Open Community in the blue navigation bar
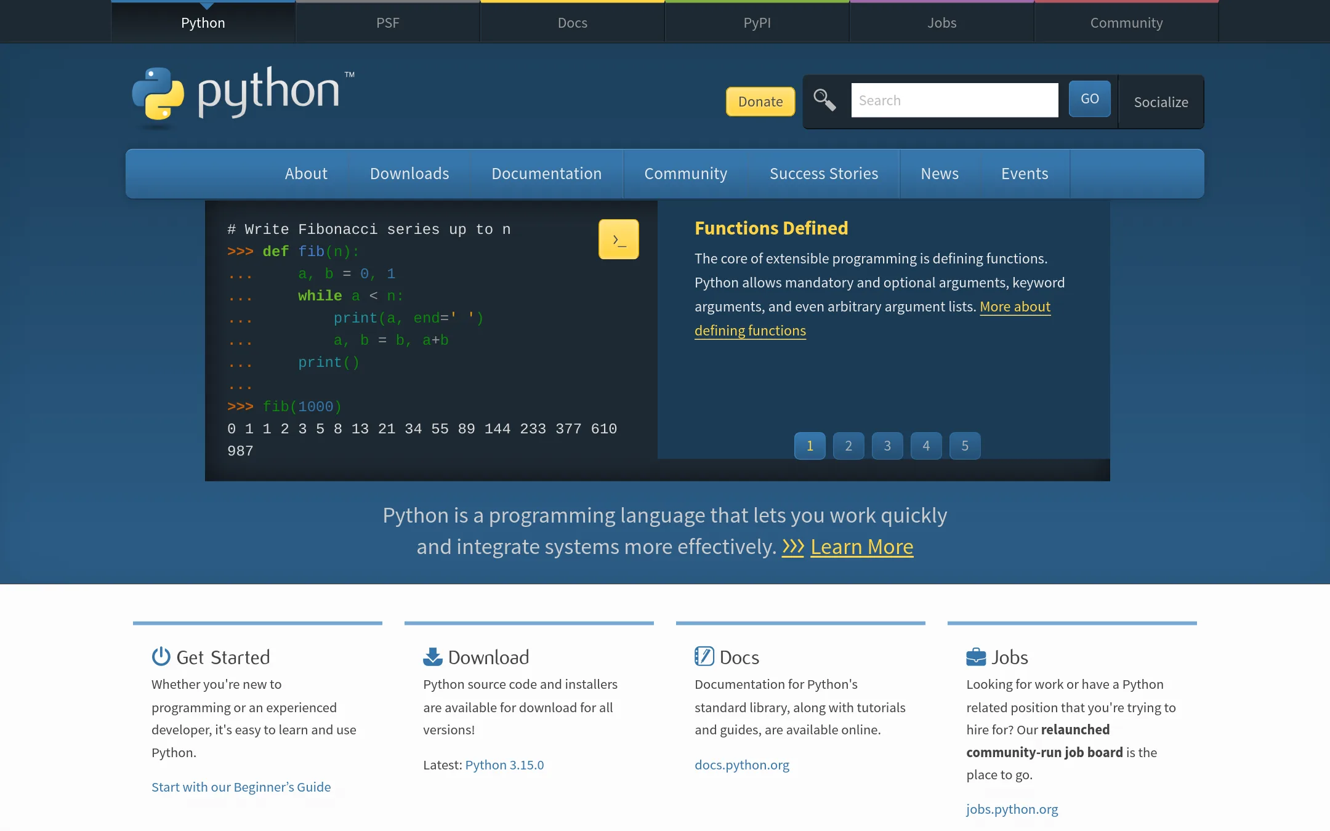This screenshot has height=831, width=1330. pos(686,174)
